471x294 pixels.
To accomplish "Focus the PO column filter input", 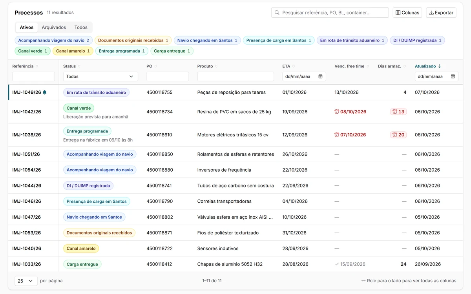I will click(168, 76).
